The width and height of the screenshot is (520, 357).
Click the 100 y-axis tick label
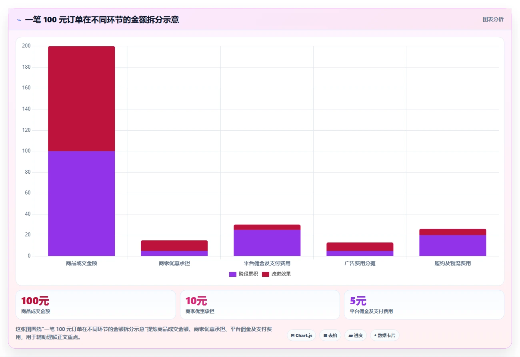(x=26, y=151)
